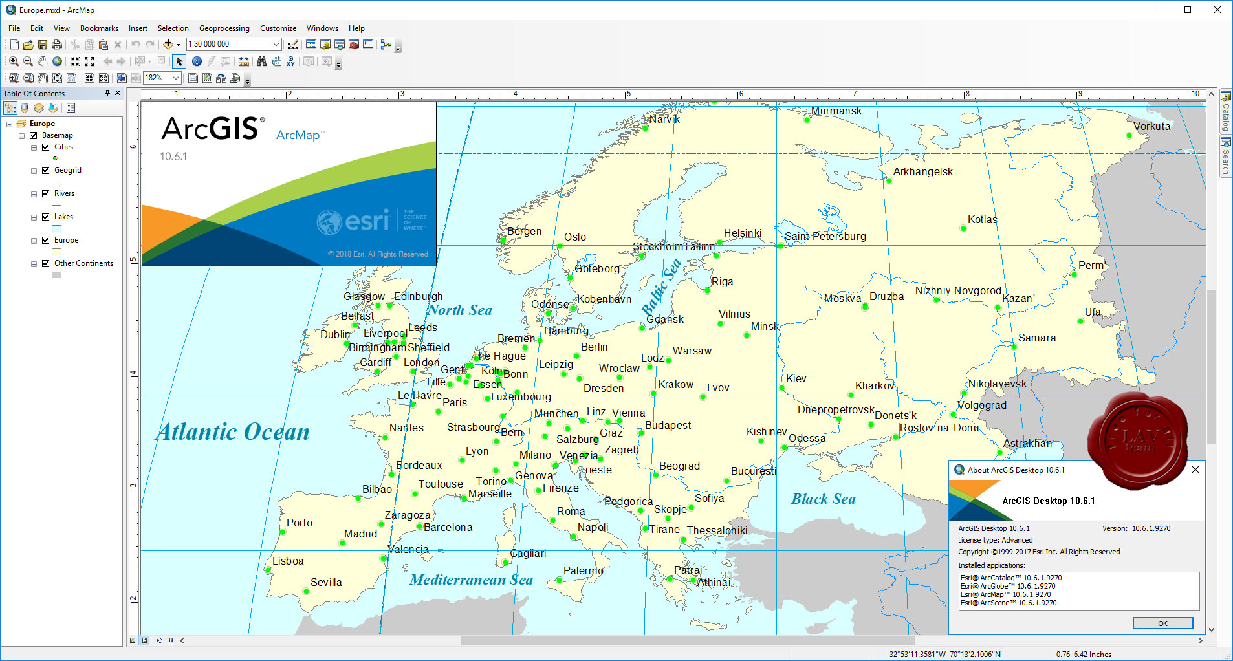Open the Python window icon
1233x661 pixels.
[x=368, y=45]
